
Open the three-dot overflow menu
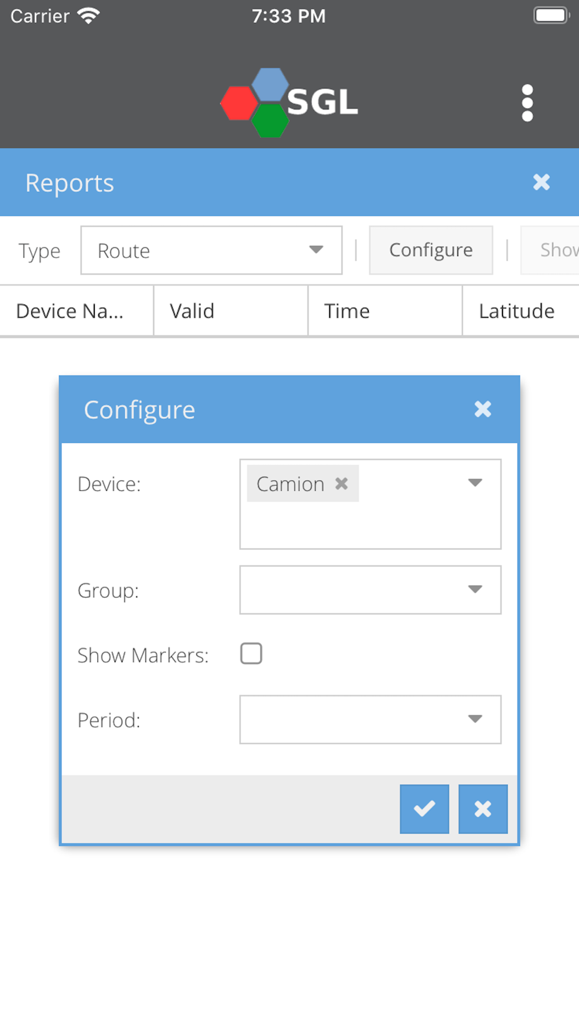[x=527, y=103]
